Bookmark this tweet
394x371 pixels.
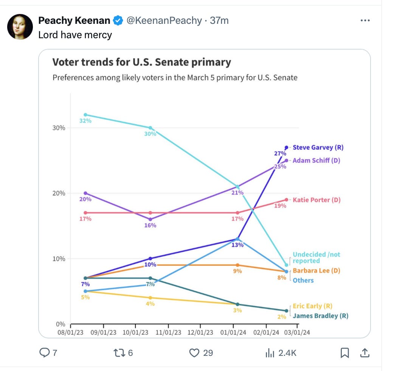coord(344,353)
